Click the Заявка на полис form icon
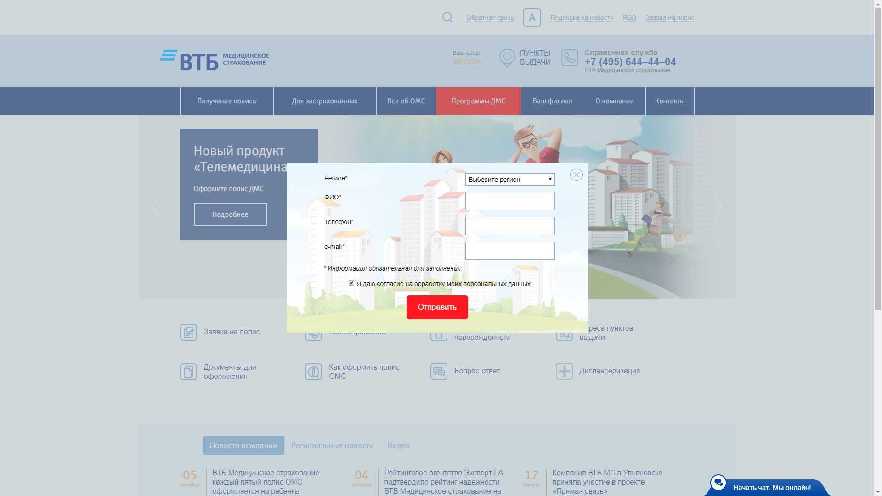 [x=188, y=332]
